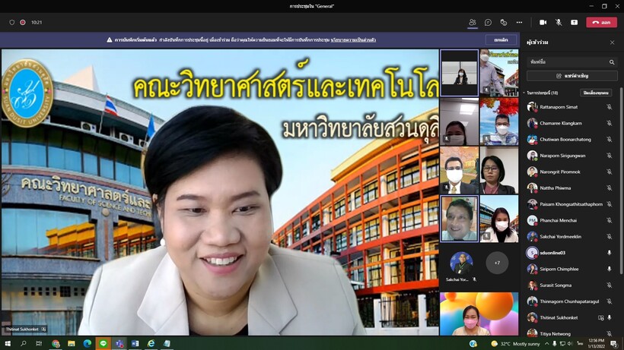Open the participants panel icon in toolbar
624x350 pixels.
473,22
